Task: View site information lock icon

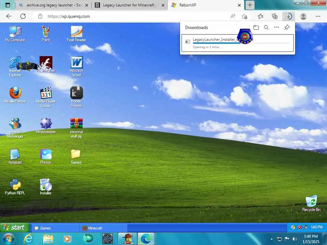Action: [40, 17]
